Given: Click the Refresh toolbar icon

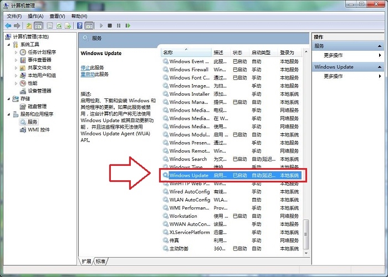Looking at the screenshot, I should (x=60, y=25).
